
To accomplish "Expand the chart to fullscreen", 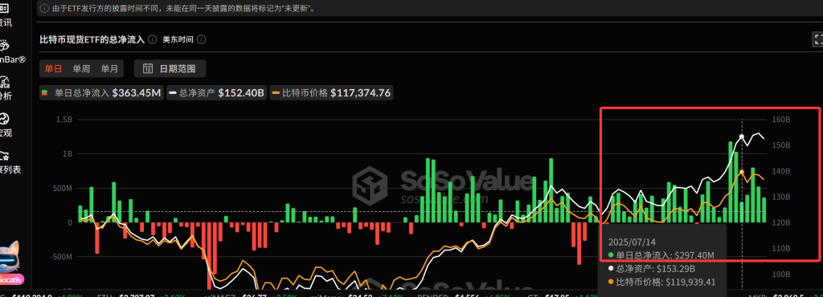I will coord(817,39).
